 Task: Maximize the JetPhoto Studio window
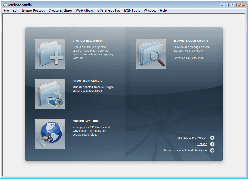click(x=232, y=5)
